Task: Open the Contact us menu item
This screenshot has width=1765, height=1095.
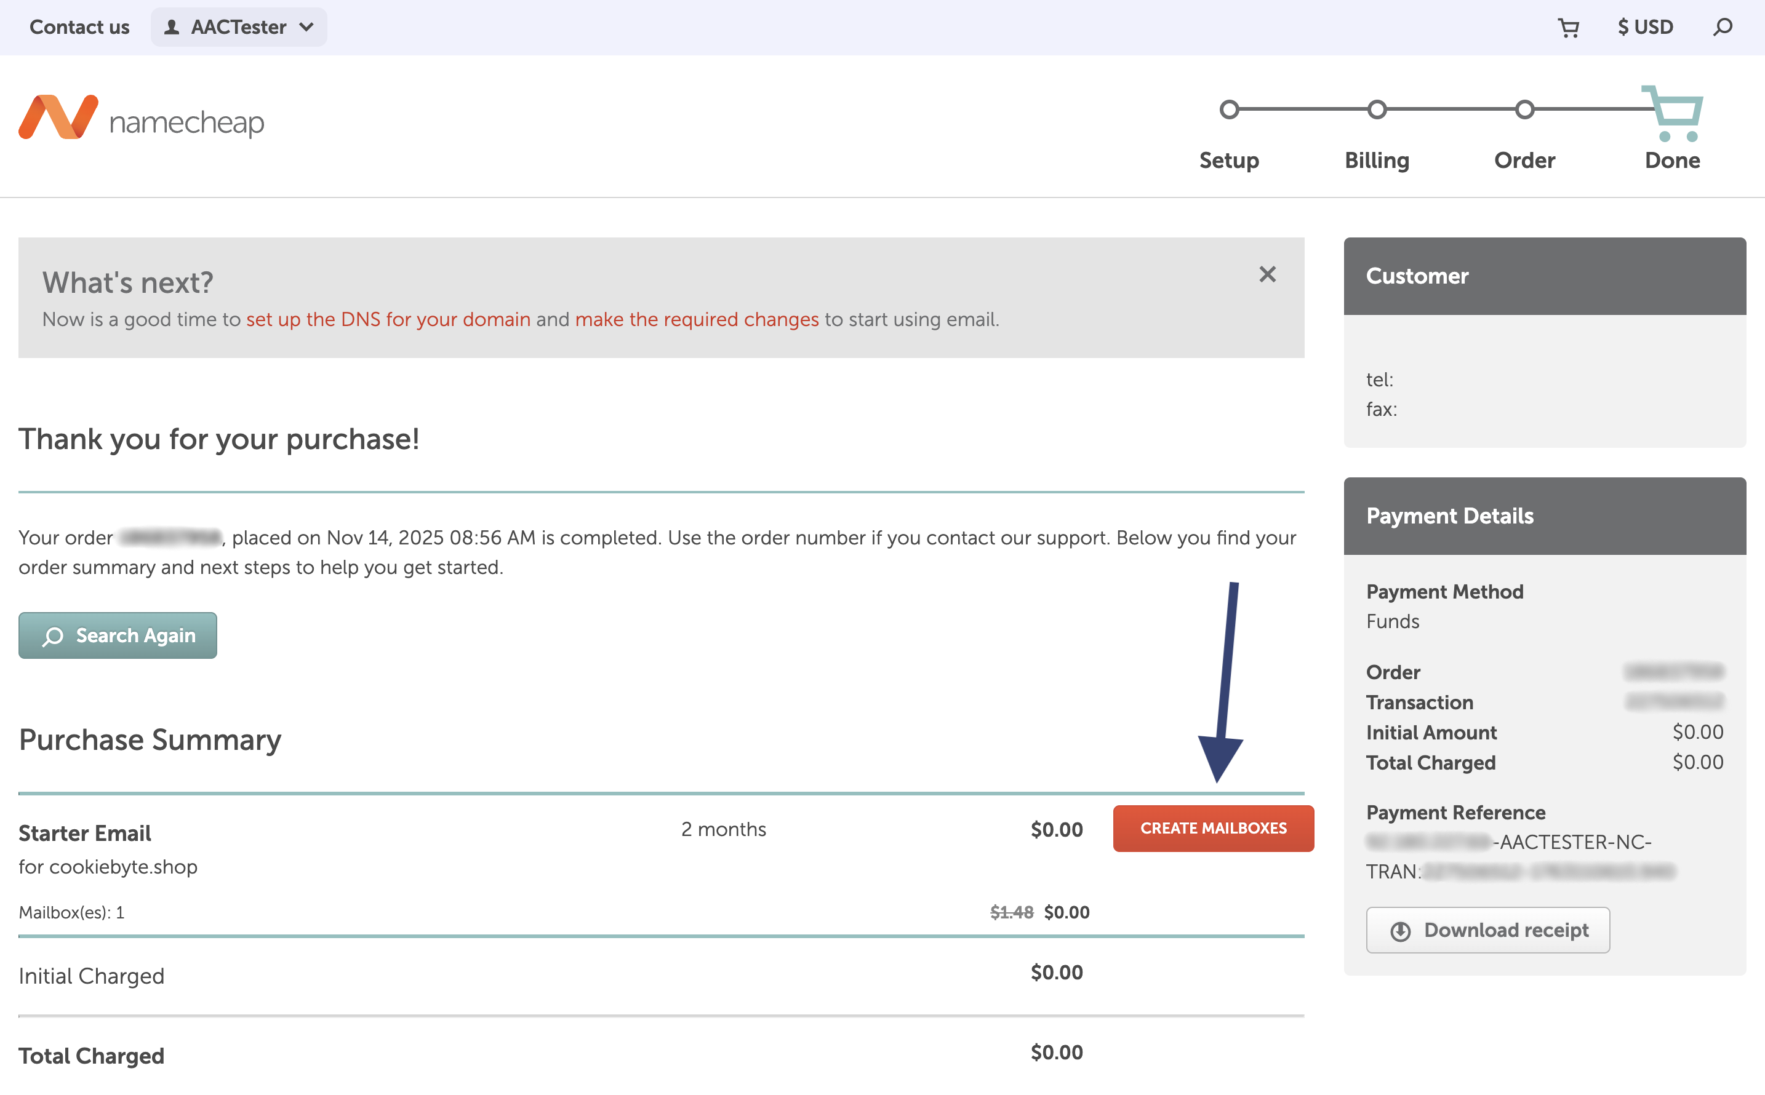Action: tap(80, 28)
